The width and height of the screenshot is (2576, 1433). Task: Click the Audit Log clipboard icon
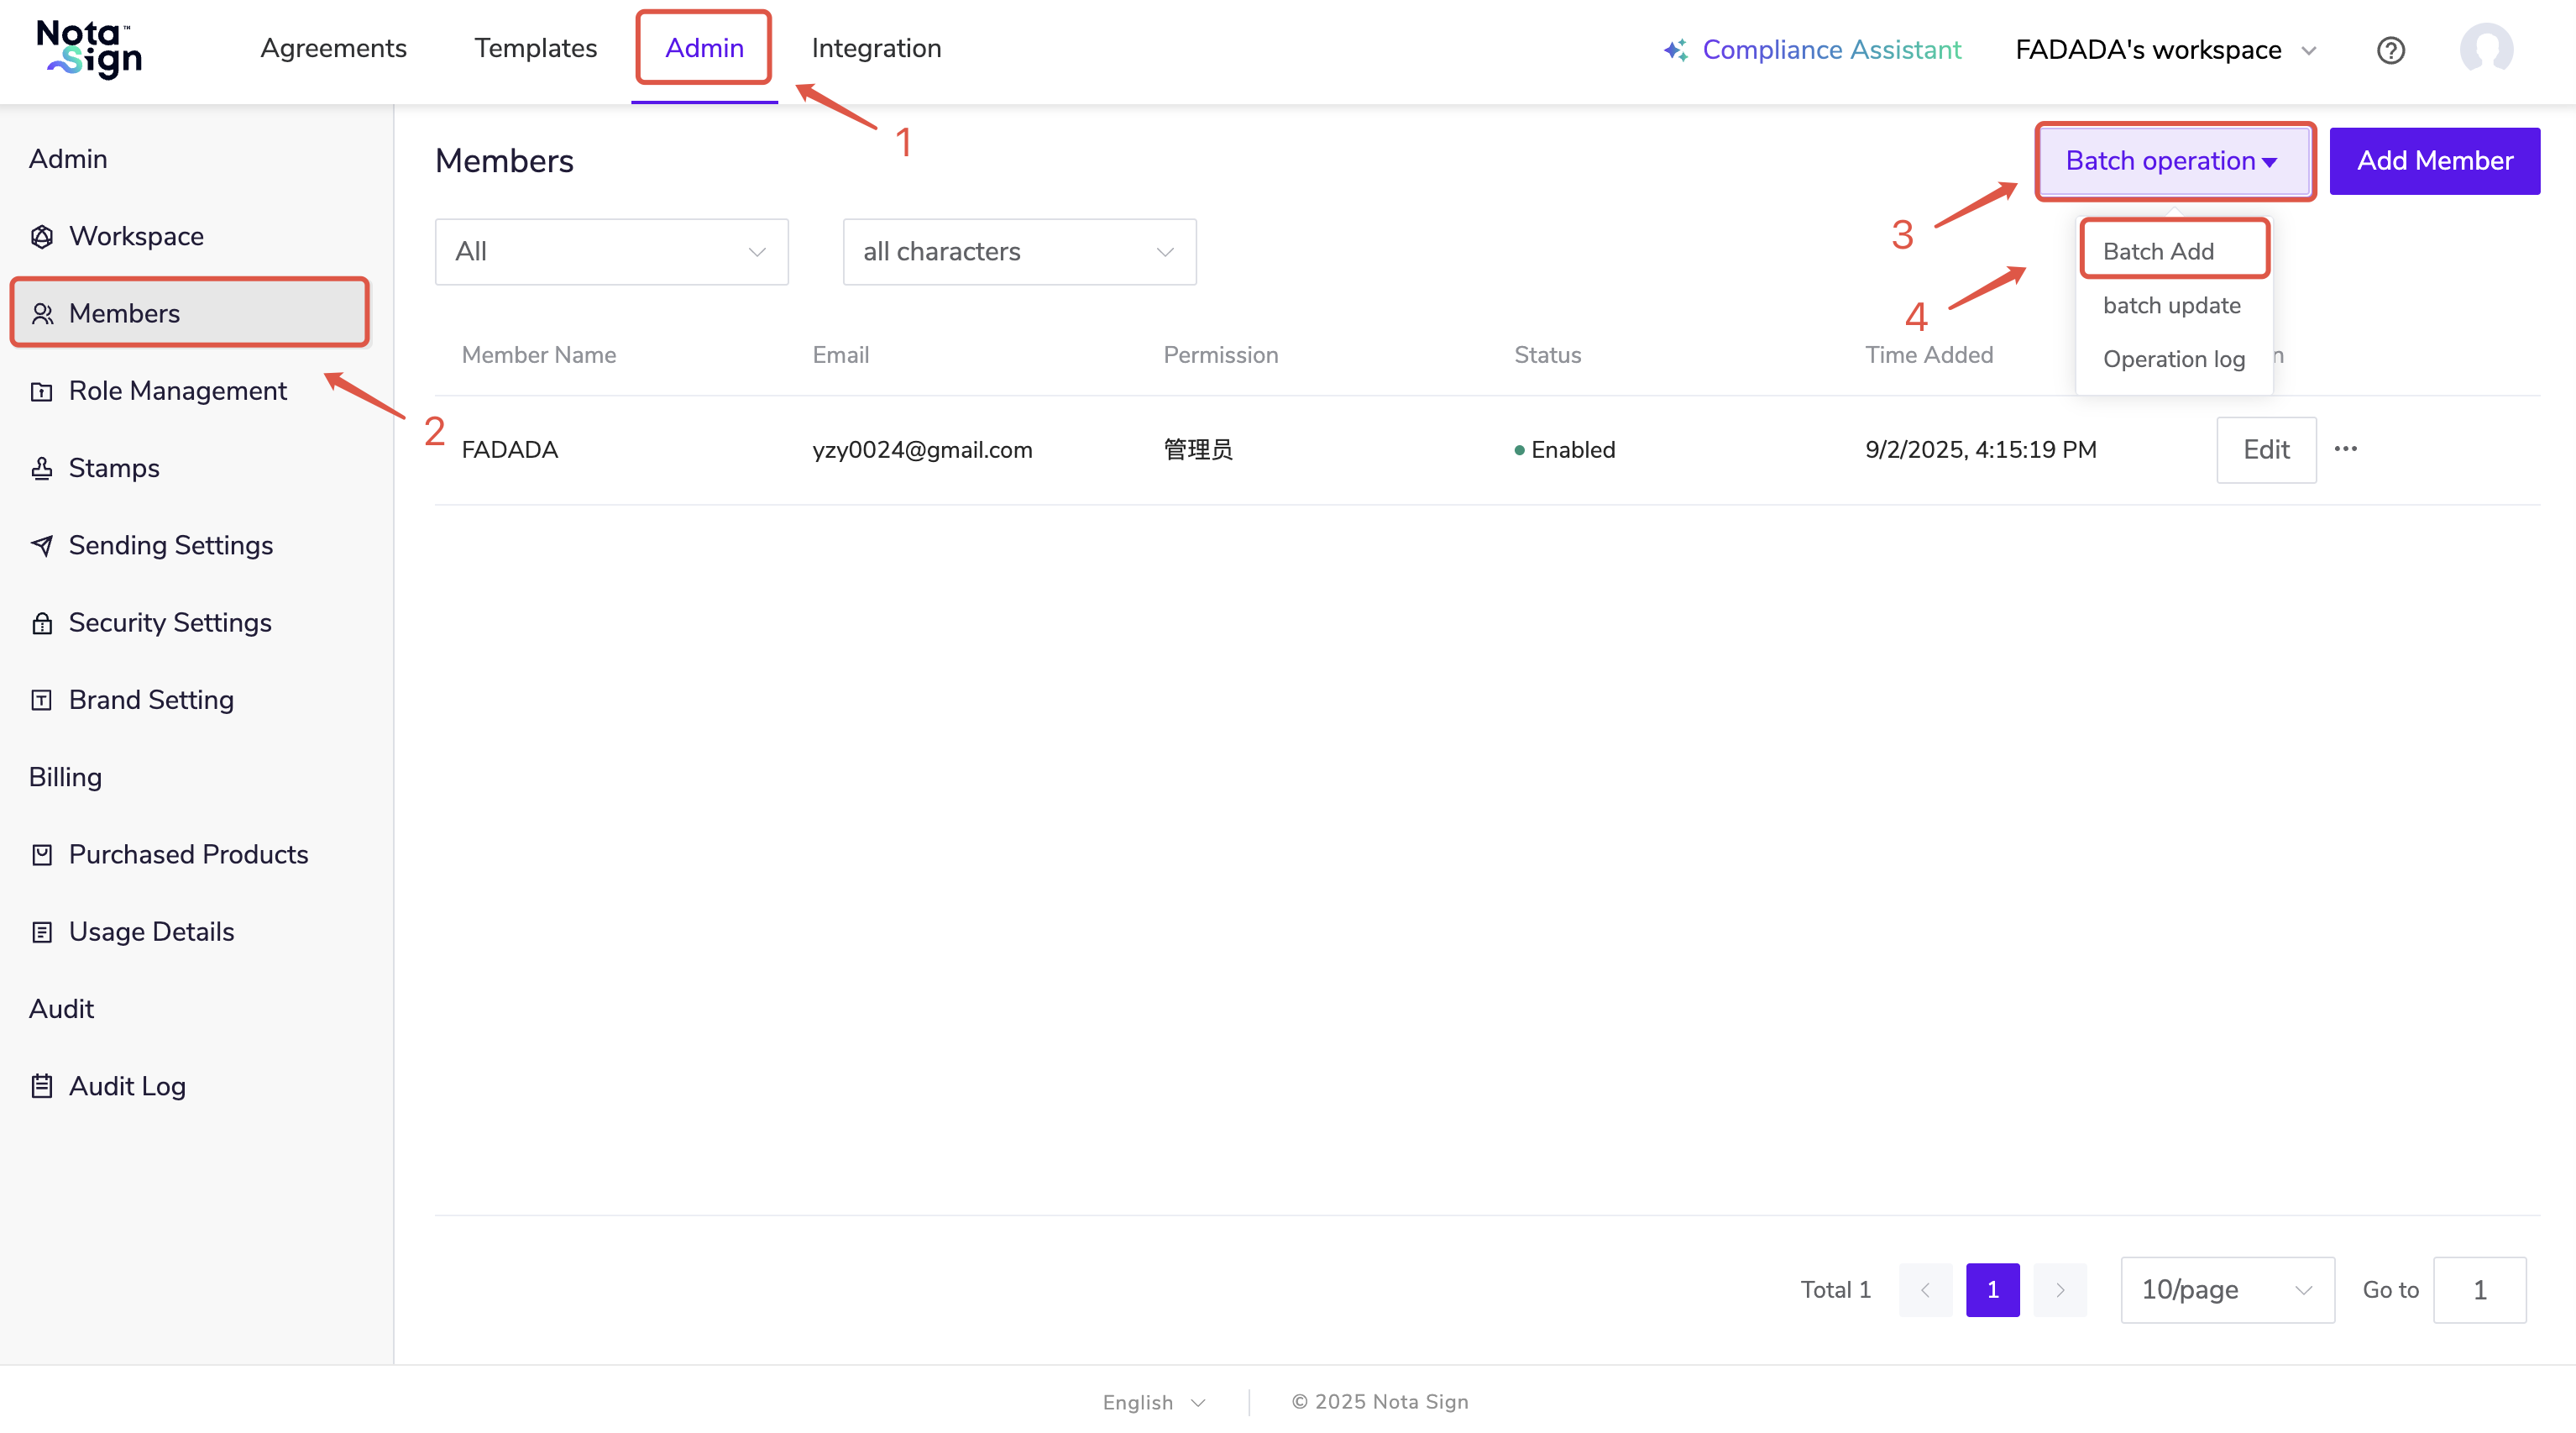pyautogui.click(x=42, y=1087)
